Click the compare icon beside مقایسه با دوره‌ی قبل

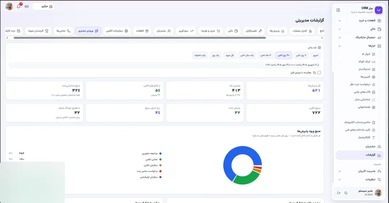[x=314, y=73]
